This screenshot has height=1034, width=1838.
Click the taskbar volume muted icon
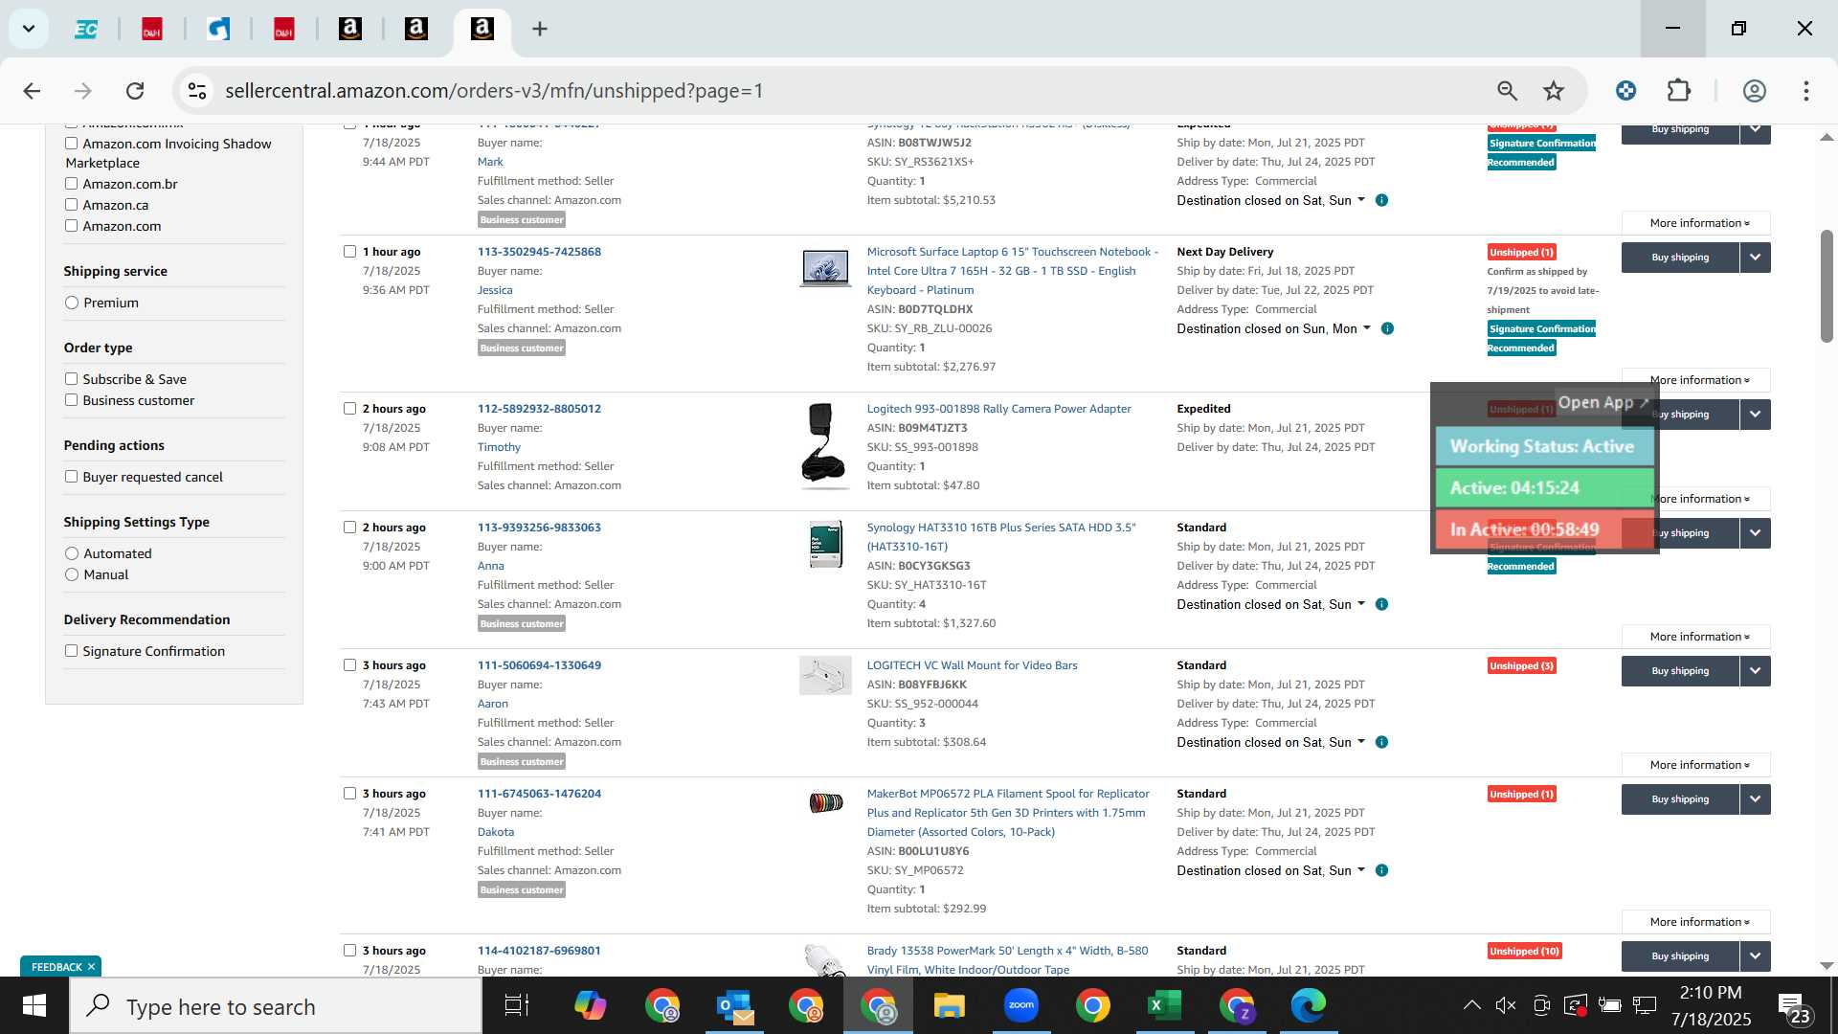(1506, 1005)
